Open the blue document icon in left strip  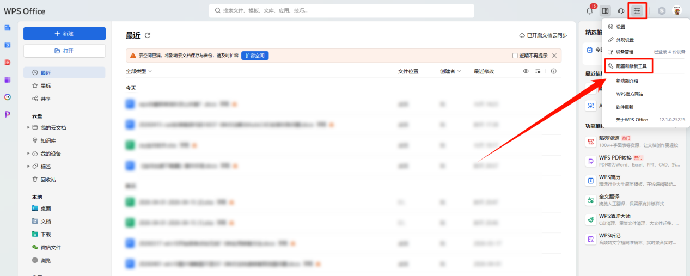8,28
